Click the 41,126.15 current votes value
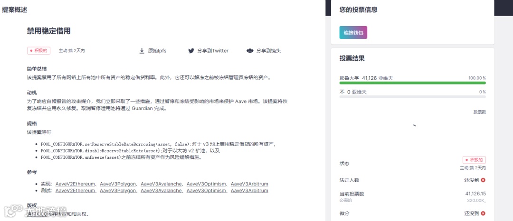This screenshot has height=221, width=513. click(x=475, y=193)
